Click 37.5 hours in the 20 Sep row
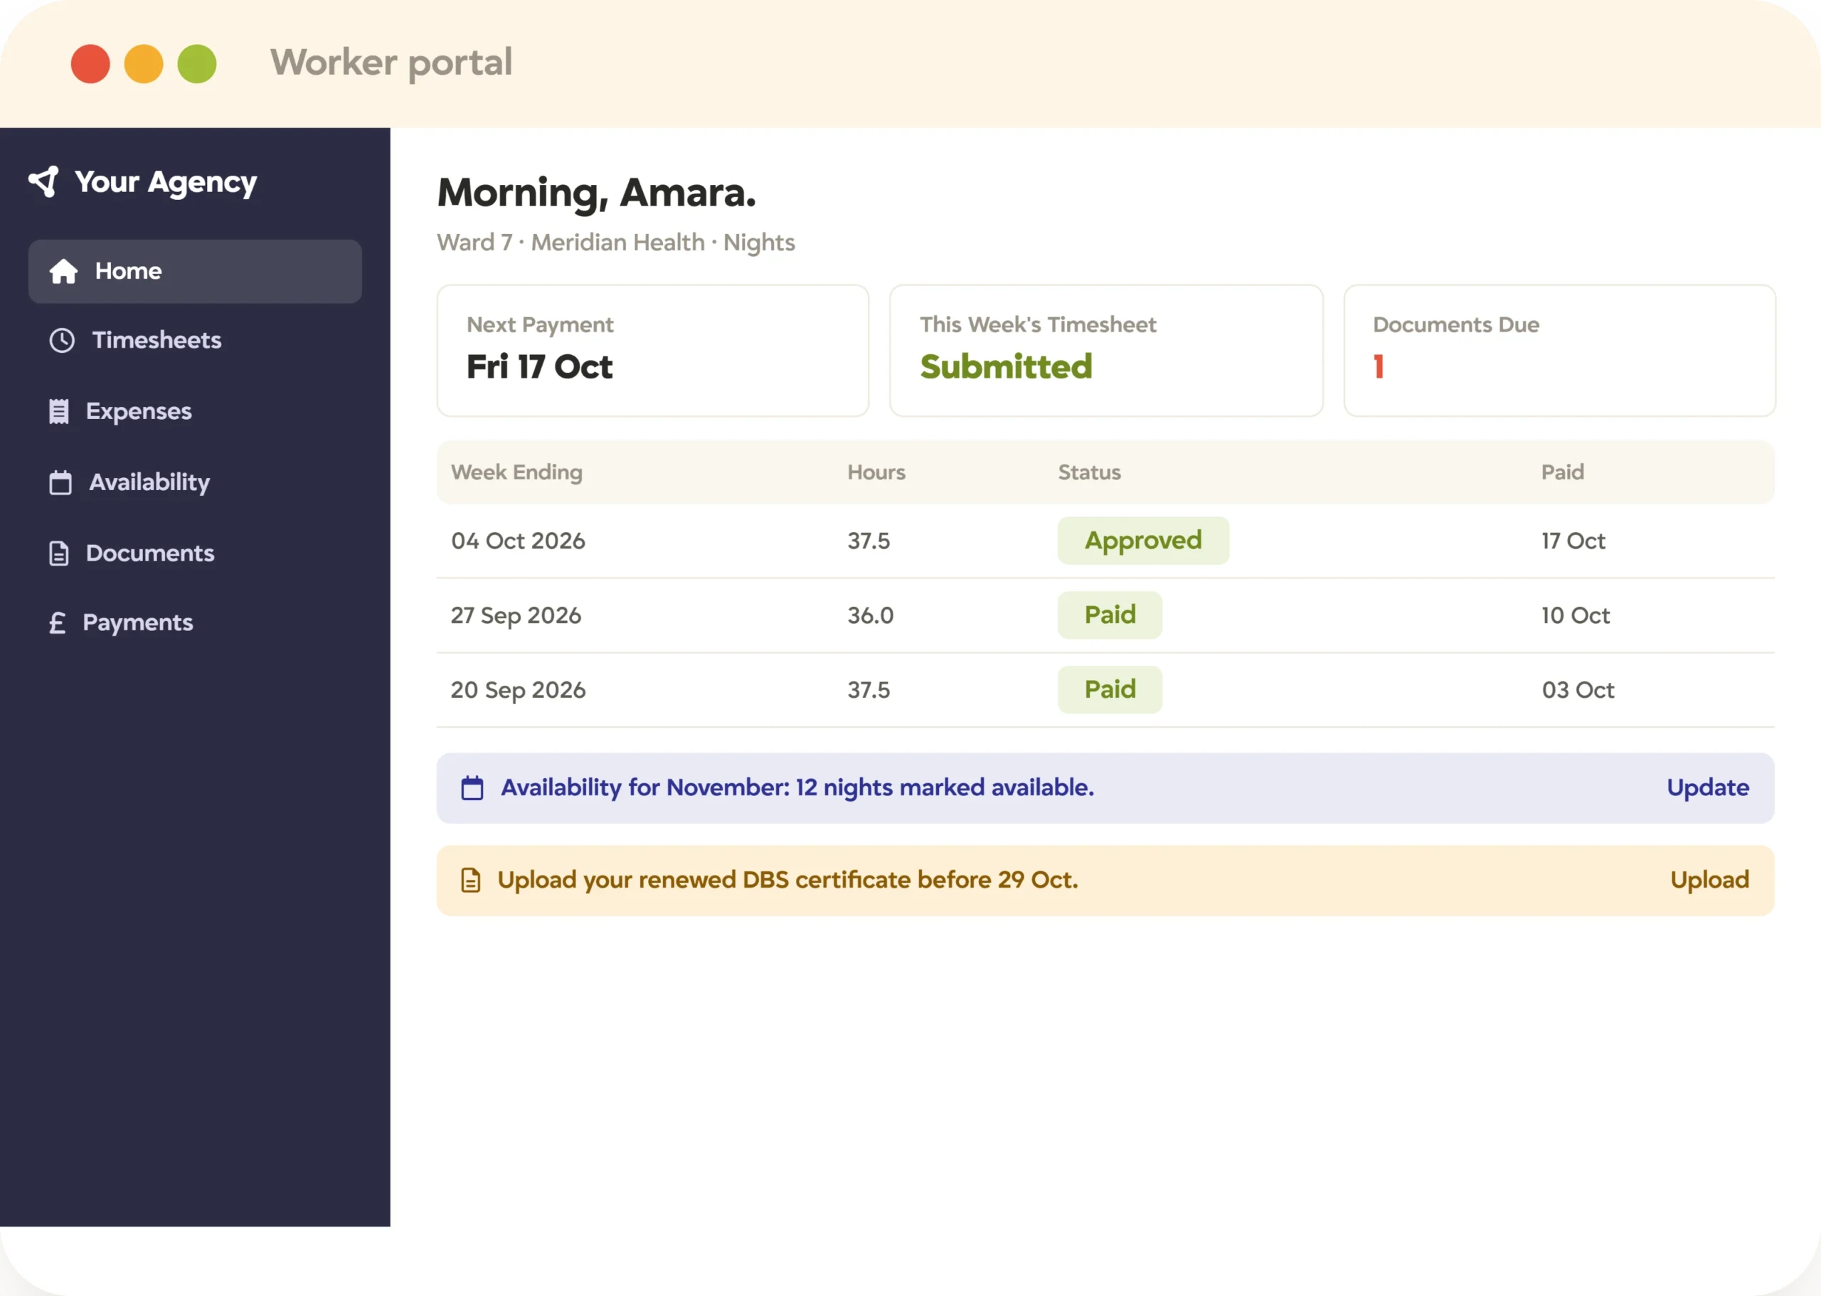Image resolution: width=1821 pixels, height=1296 pixels. (x=869, y=690)
